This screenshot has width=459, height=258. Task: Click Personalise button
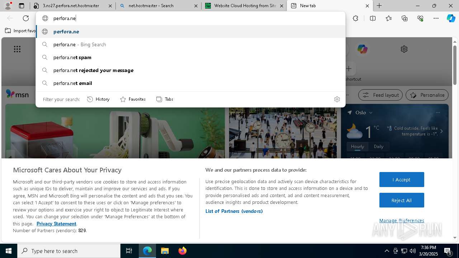tap(427, 95)
